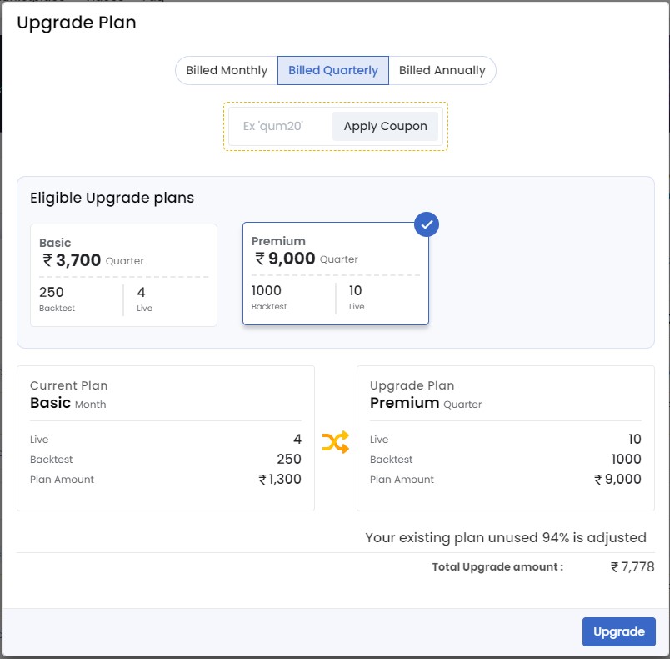
Task: Click the Live value 10 in Upgrade Plan
Action: 634,440
